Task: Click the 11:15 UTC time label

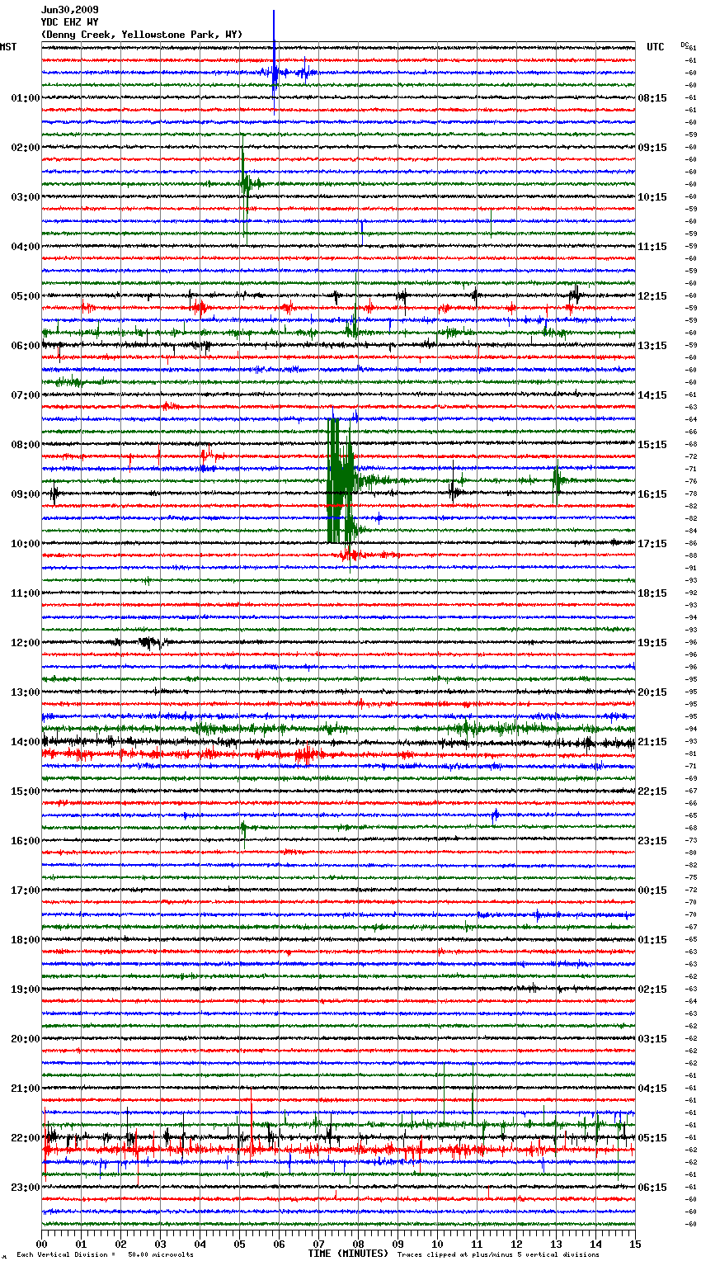Action: pos(652,247)
